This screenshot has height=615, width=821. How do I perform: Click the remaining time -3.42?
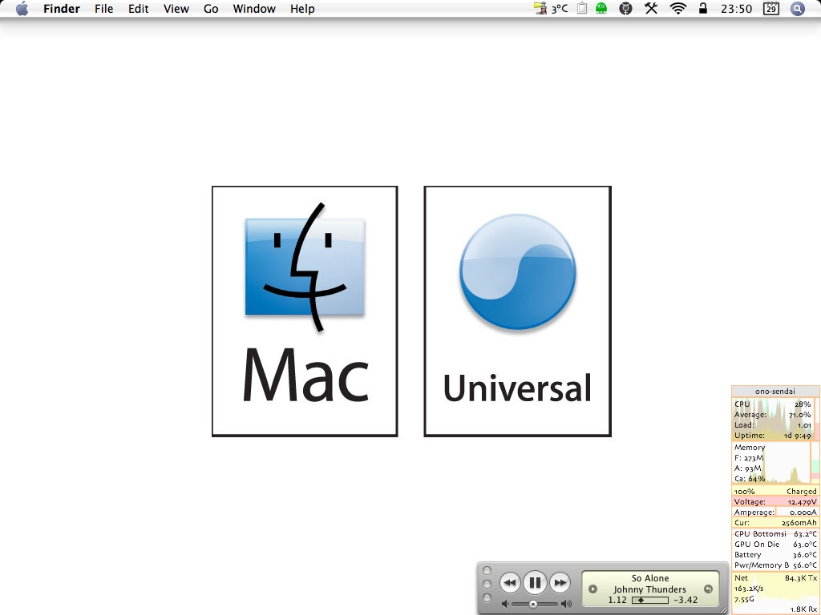point(686,601)
